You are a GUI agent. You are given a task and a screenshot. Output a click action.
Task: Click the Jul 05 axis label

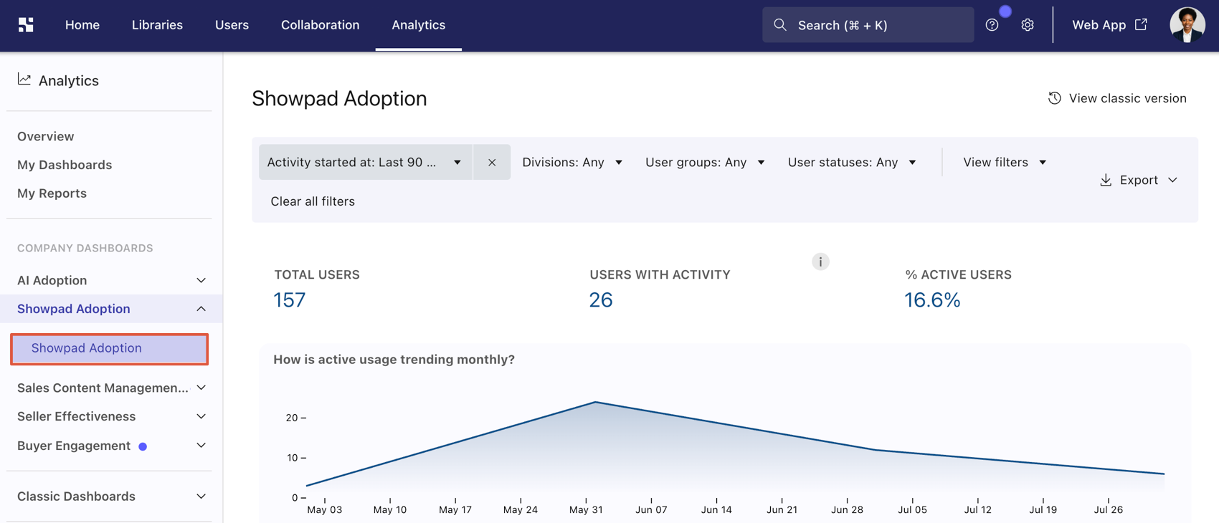tap(912, 510)
